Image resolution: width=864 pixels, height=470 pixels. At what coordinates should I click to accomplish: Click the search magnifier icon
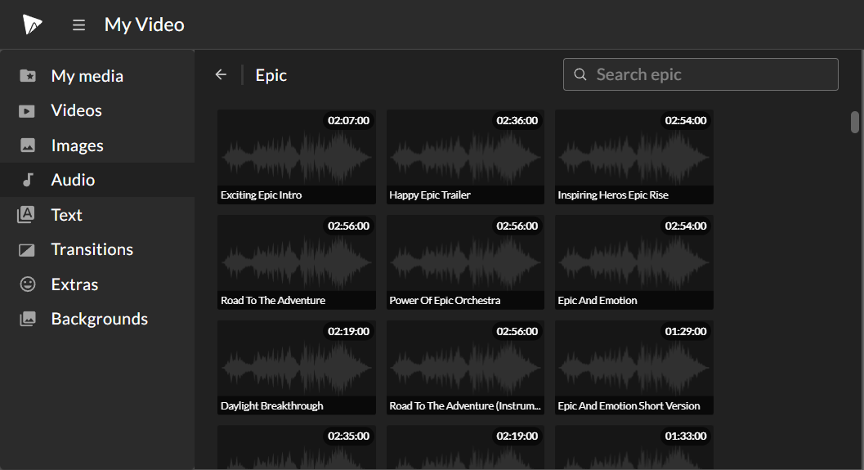coord(580,74)
